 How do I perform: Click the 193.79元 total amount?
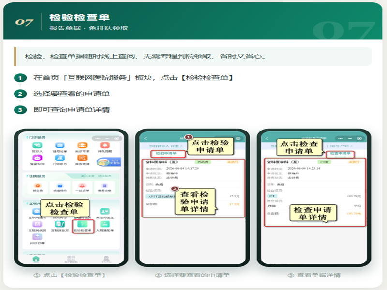tap(354, 213)
